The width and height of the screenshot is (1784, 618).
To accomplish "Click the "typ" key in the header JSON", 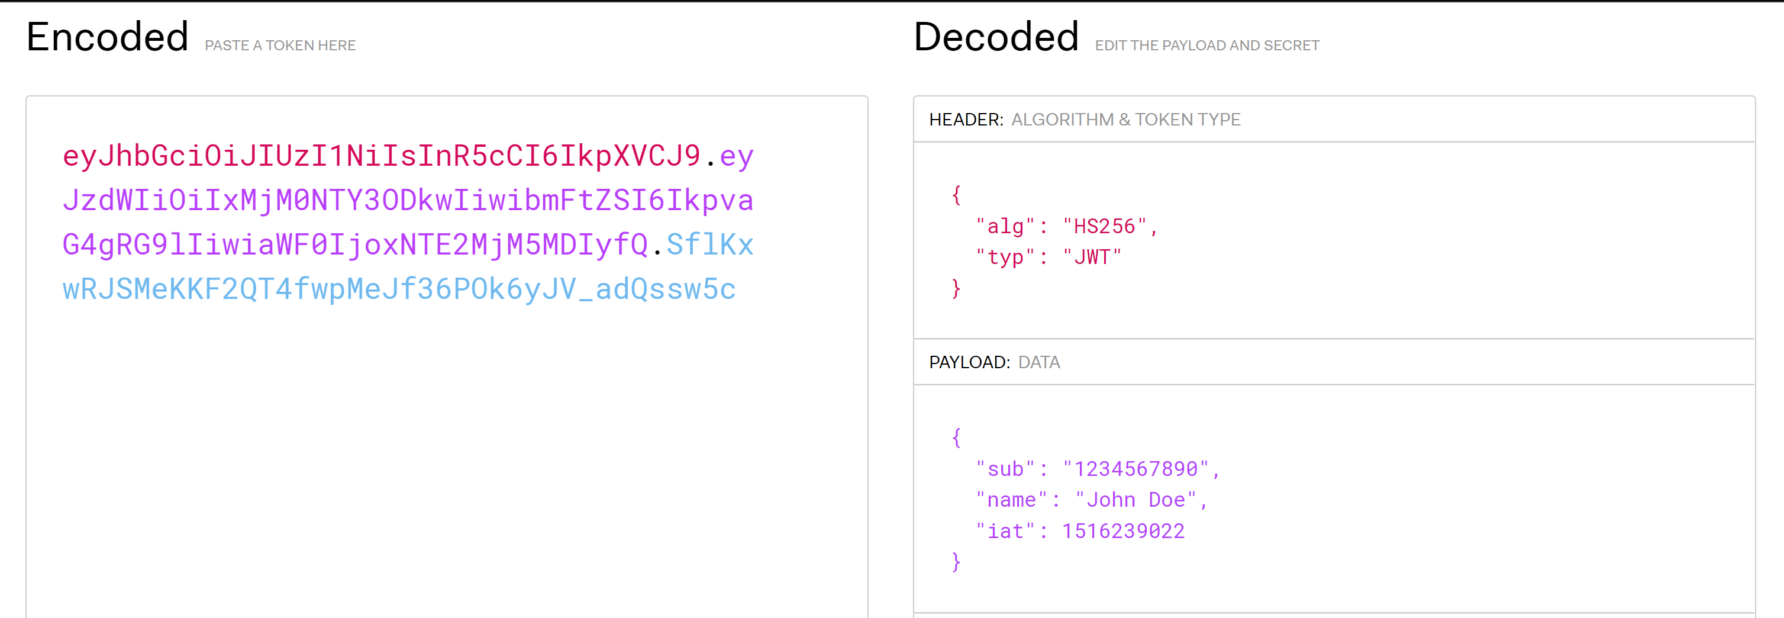I will (x=1004, y=257).
